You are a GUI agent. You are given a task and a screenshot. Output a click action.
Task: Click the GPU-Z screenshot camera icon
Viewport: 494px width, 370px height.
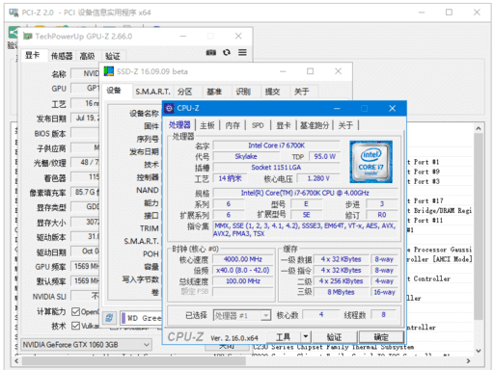tap(211, 52)
